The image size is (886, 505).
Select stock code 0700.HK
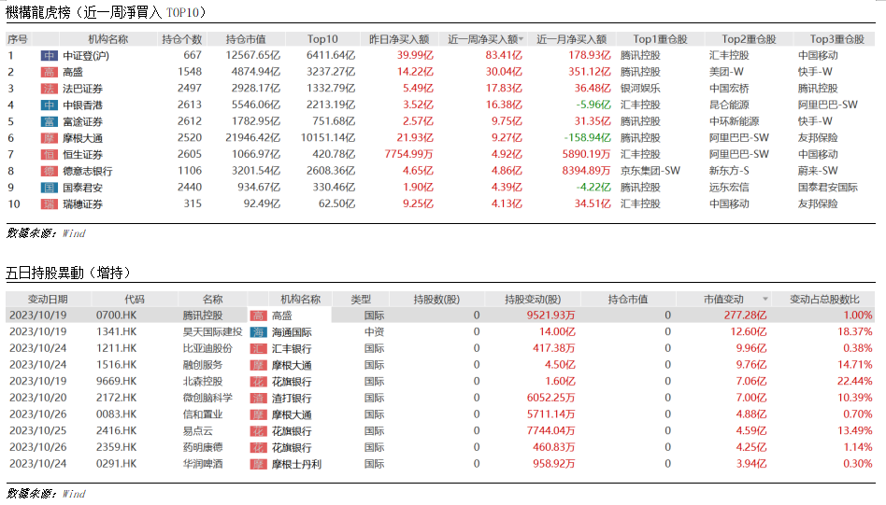coord(117,316)
